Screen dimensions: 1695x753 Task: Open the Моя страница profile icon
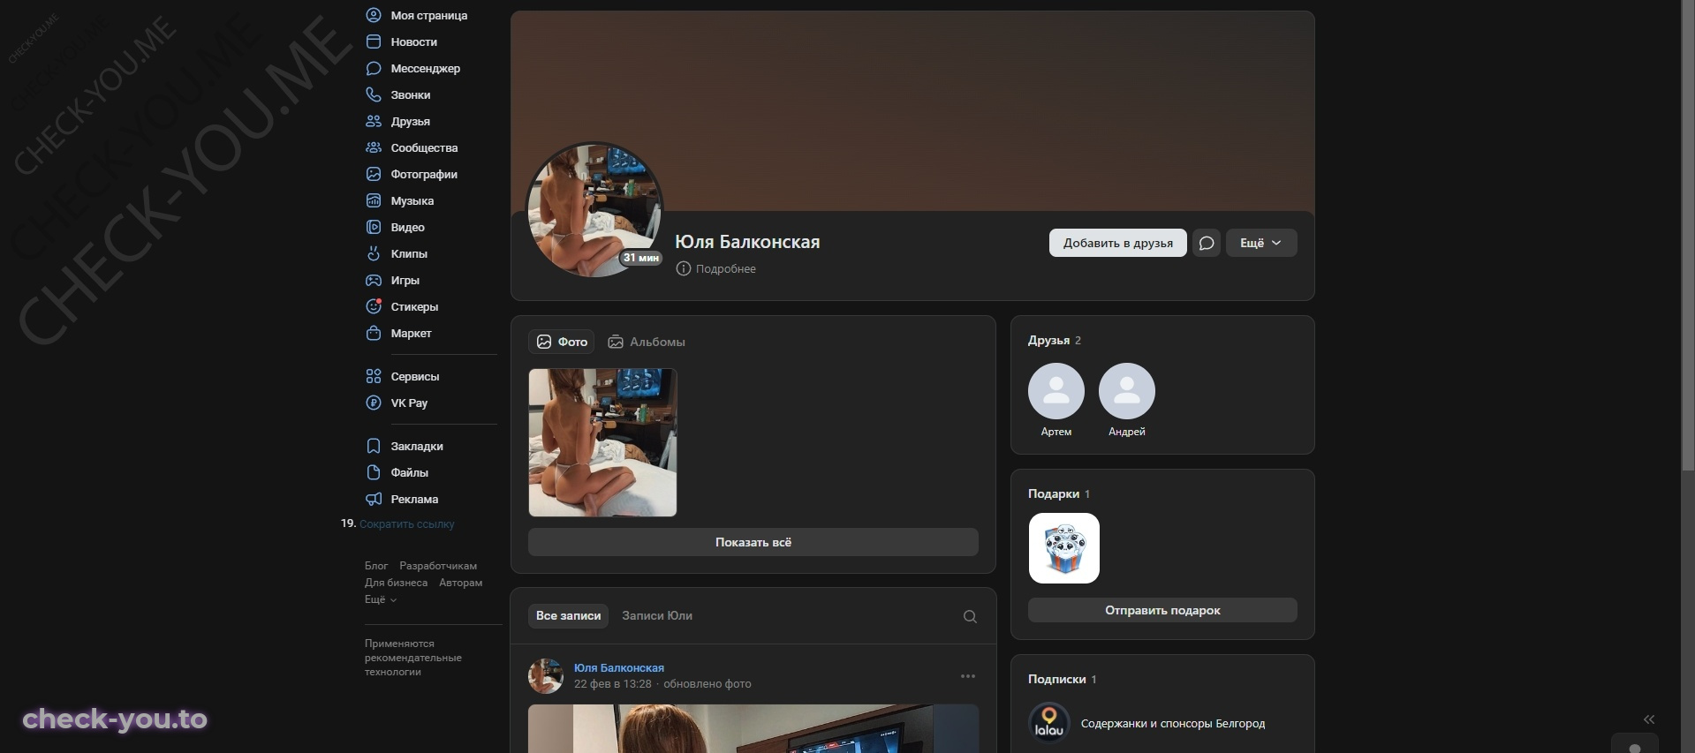click(374, 15)
